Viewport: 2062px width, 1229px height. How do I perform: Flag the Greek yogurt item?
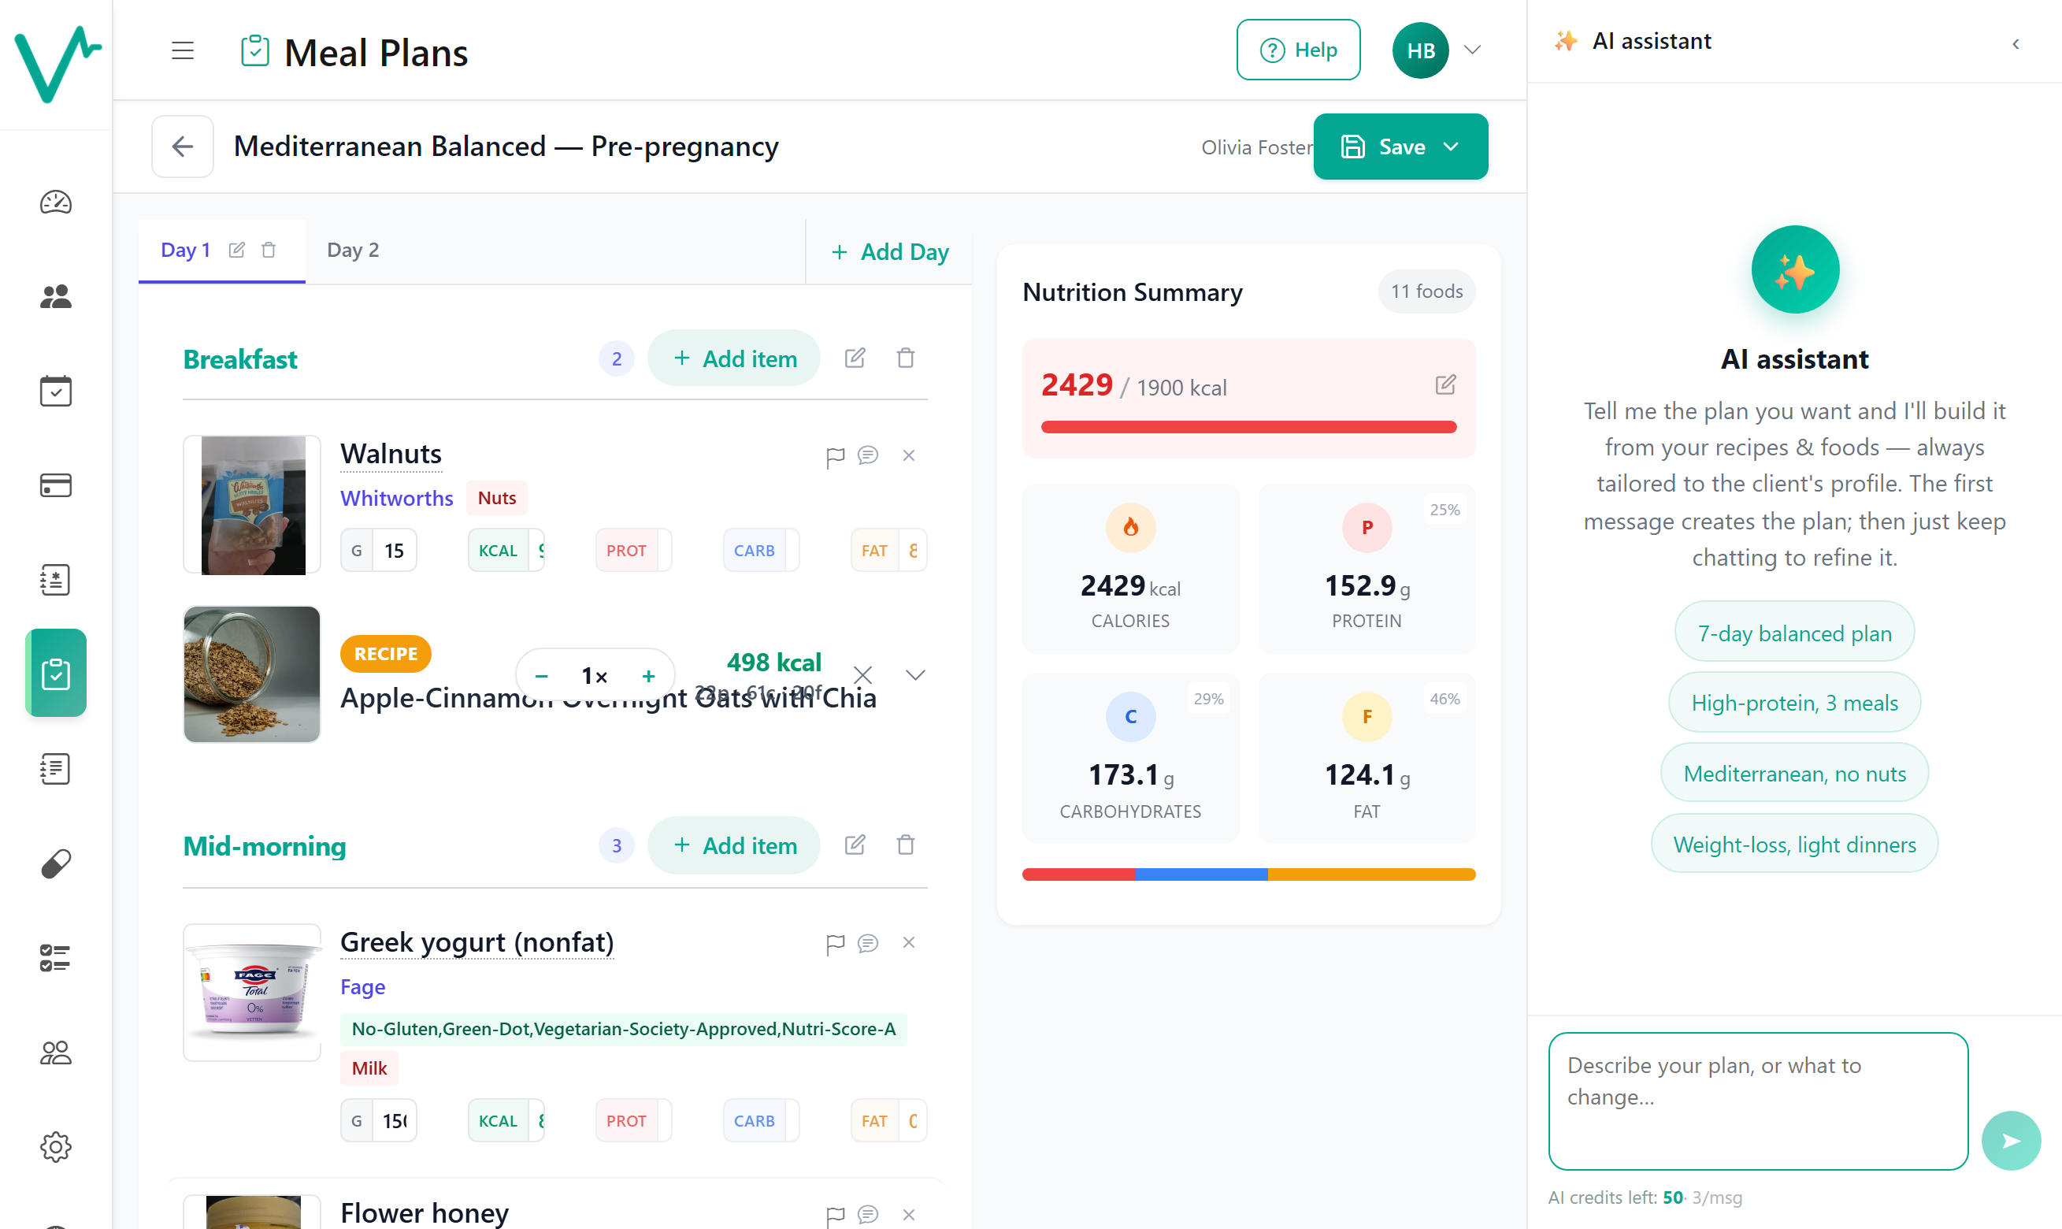pos(835,944)
